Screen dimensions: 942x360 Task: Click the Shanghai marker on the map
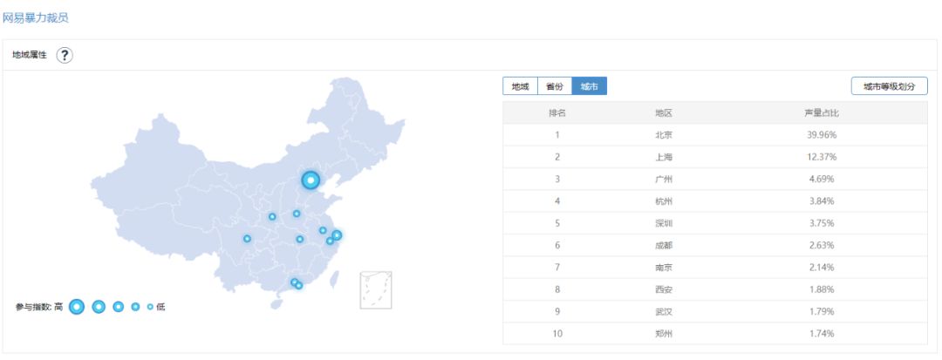point(337,234)
